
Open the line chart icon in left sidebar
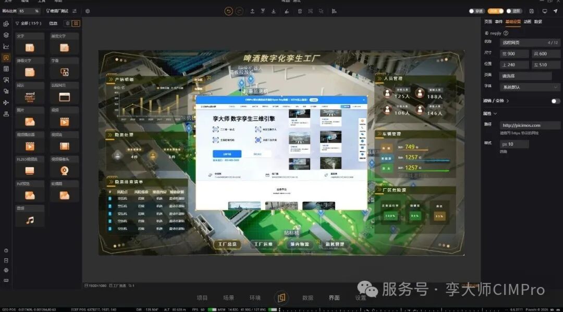click(6, 46)
